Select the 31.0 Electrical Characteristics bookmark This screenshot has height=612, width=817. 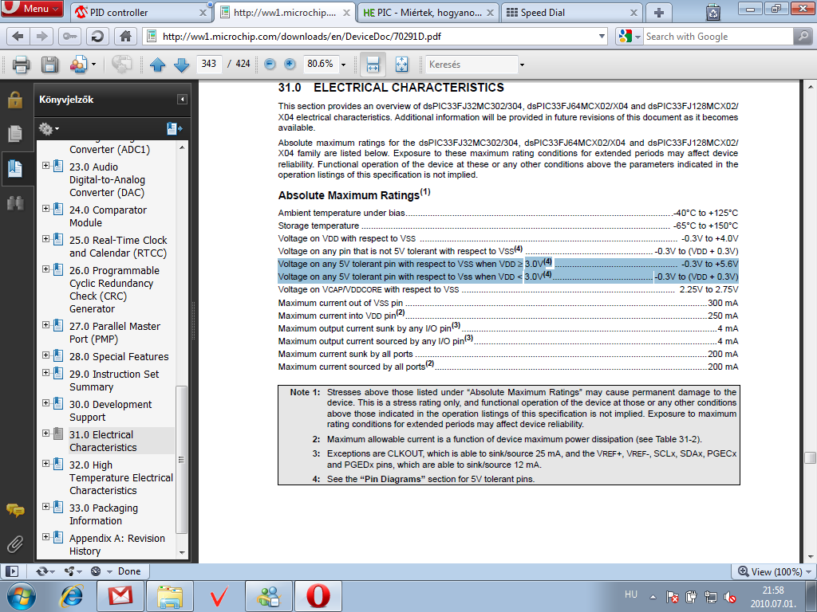[x=103, y=441]
